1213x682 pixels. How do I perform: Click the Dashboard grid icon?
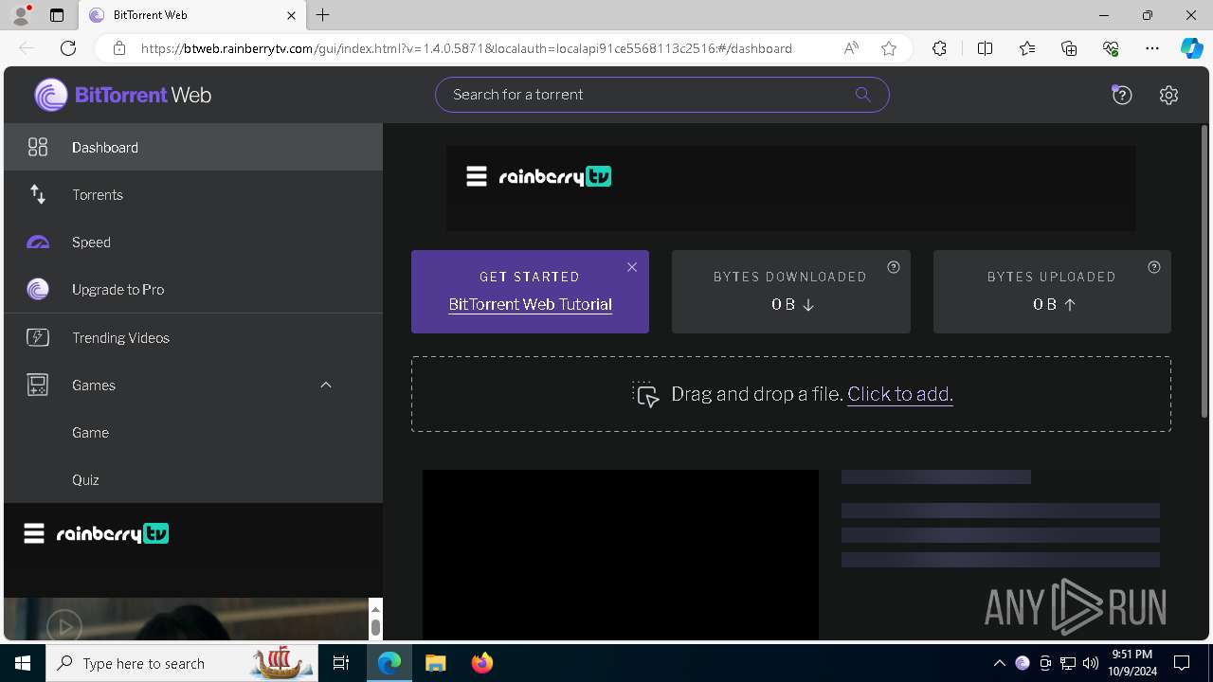pyautogui.click(x=38, y=147)
